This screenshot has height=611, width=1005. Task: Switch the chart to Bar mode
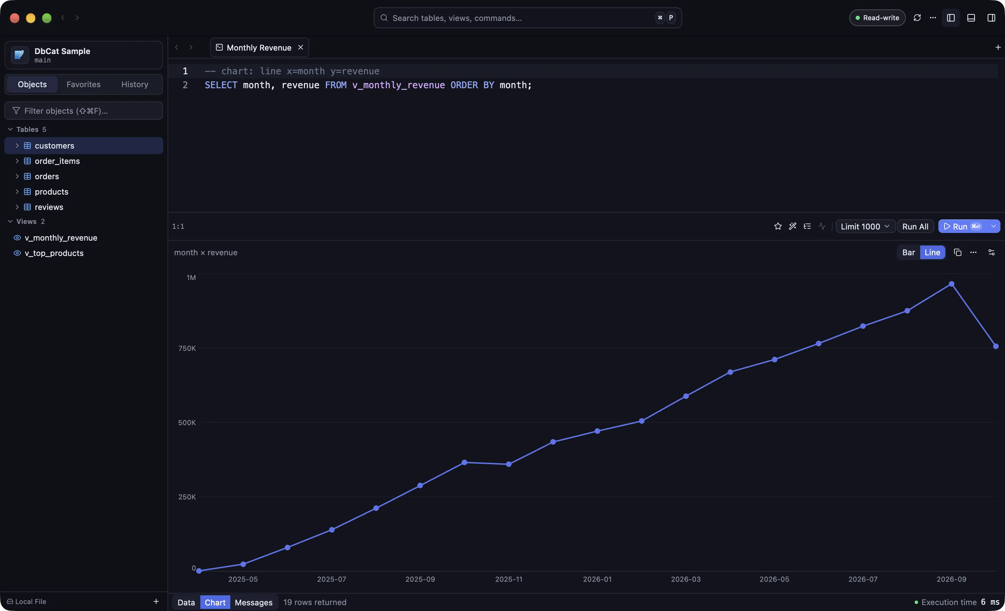tap(908, 252)
